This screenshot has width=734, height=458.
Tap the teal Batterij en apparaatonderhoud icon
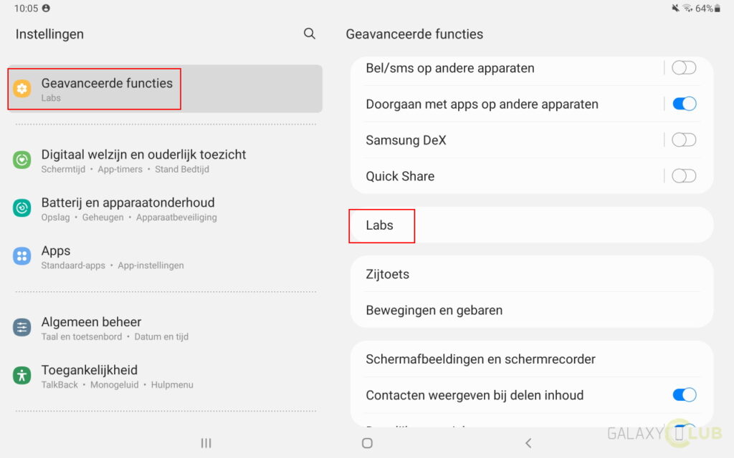pos(22,208)
